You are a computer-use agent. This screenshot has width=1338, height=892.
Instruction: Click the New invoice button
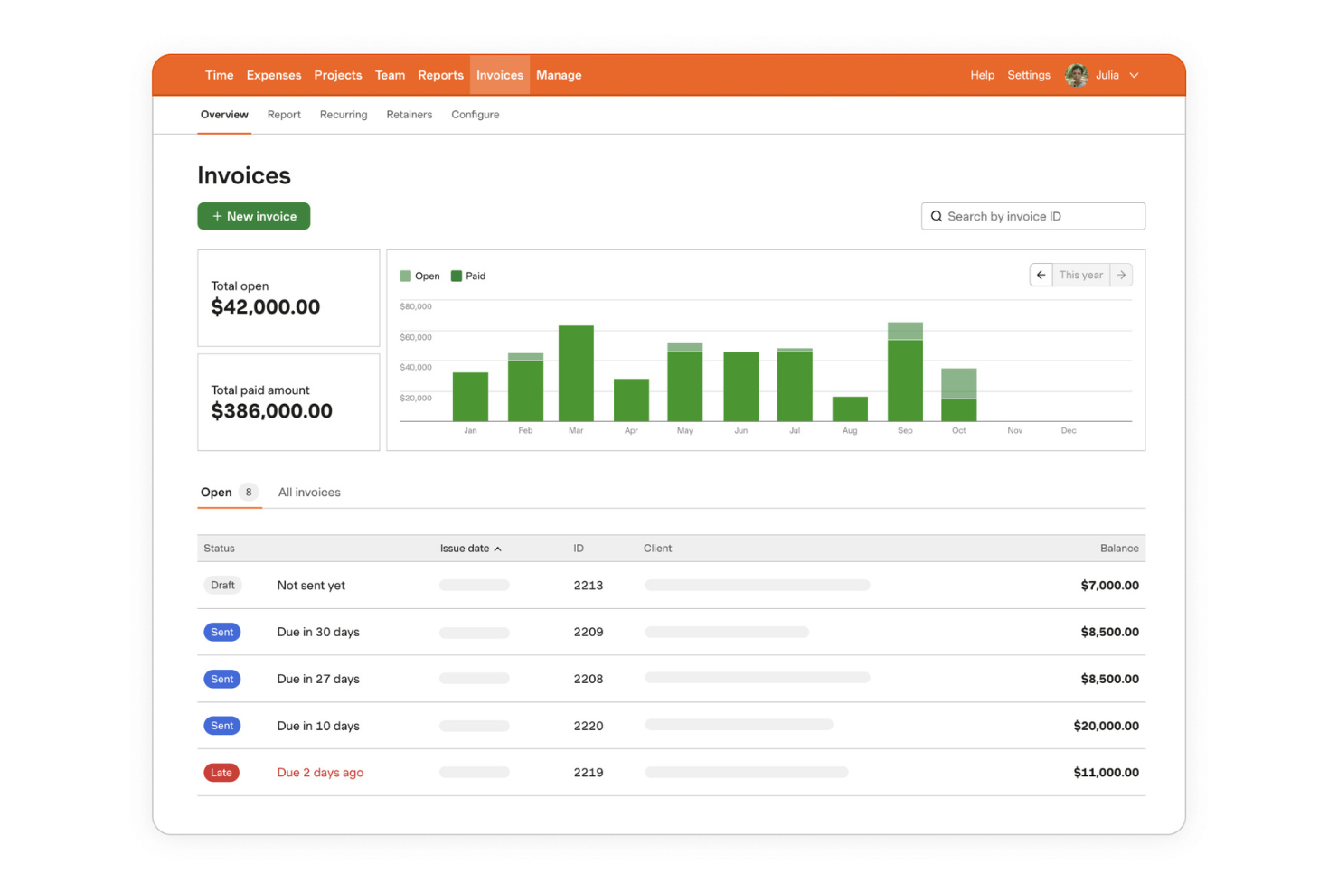pyautogui.click(x=253, y=216)
